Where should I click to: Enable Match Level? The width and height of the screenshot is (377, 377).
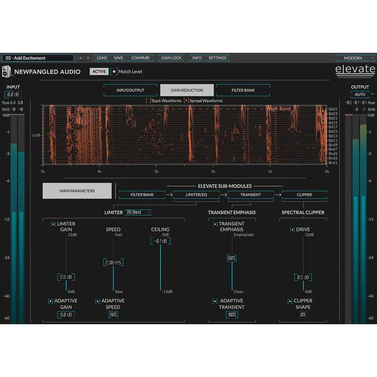click(113, 72)
